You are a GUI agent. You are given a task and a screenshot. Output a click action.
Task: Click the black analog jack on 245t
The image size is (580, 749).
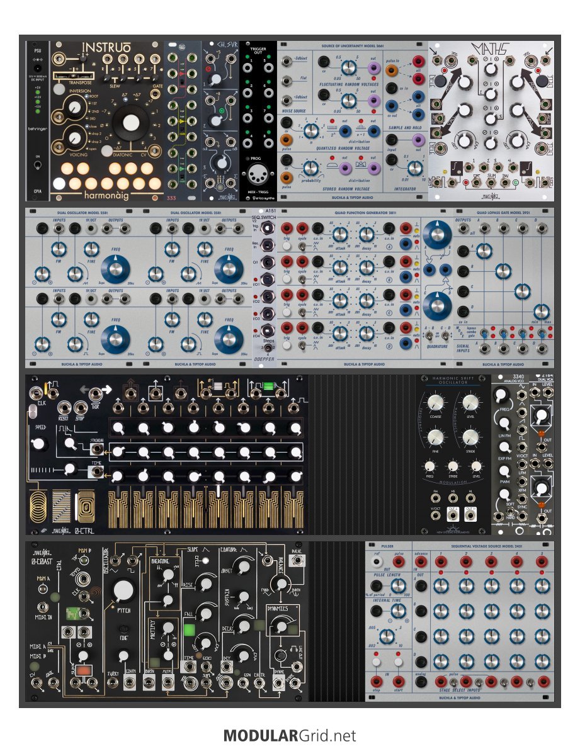point(421,681)
